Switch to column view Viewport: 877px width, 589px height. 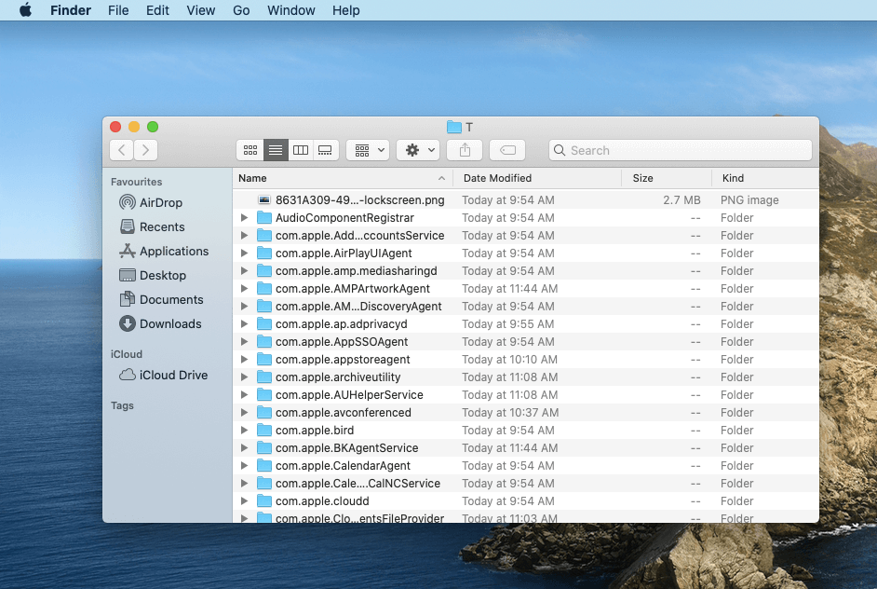tap(301, 150)
